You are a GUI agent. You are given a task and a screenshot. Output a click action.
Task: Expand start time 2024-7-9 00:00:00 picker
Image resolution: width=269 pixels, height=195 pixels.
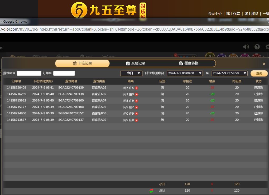[x=185, y=73]
